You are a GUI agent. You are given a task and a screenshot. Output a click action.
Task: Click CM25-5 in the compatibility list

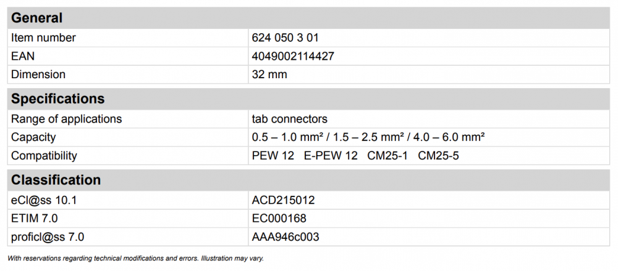pyautogui.click(x=438, y=156)
